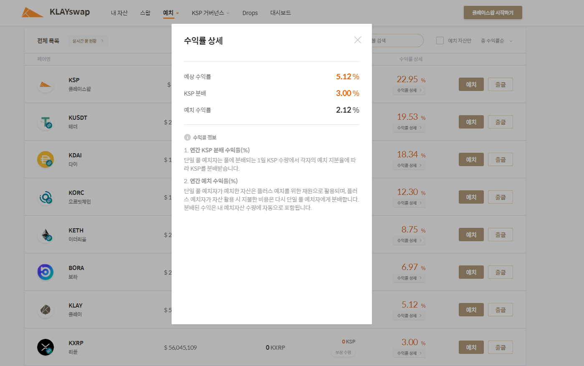Open 수익률 상세 for KXRP row
The width and height of the screenshot is (584, 366).
click(x=409, y=353)
